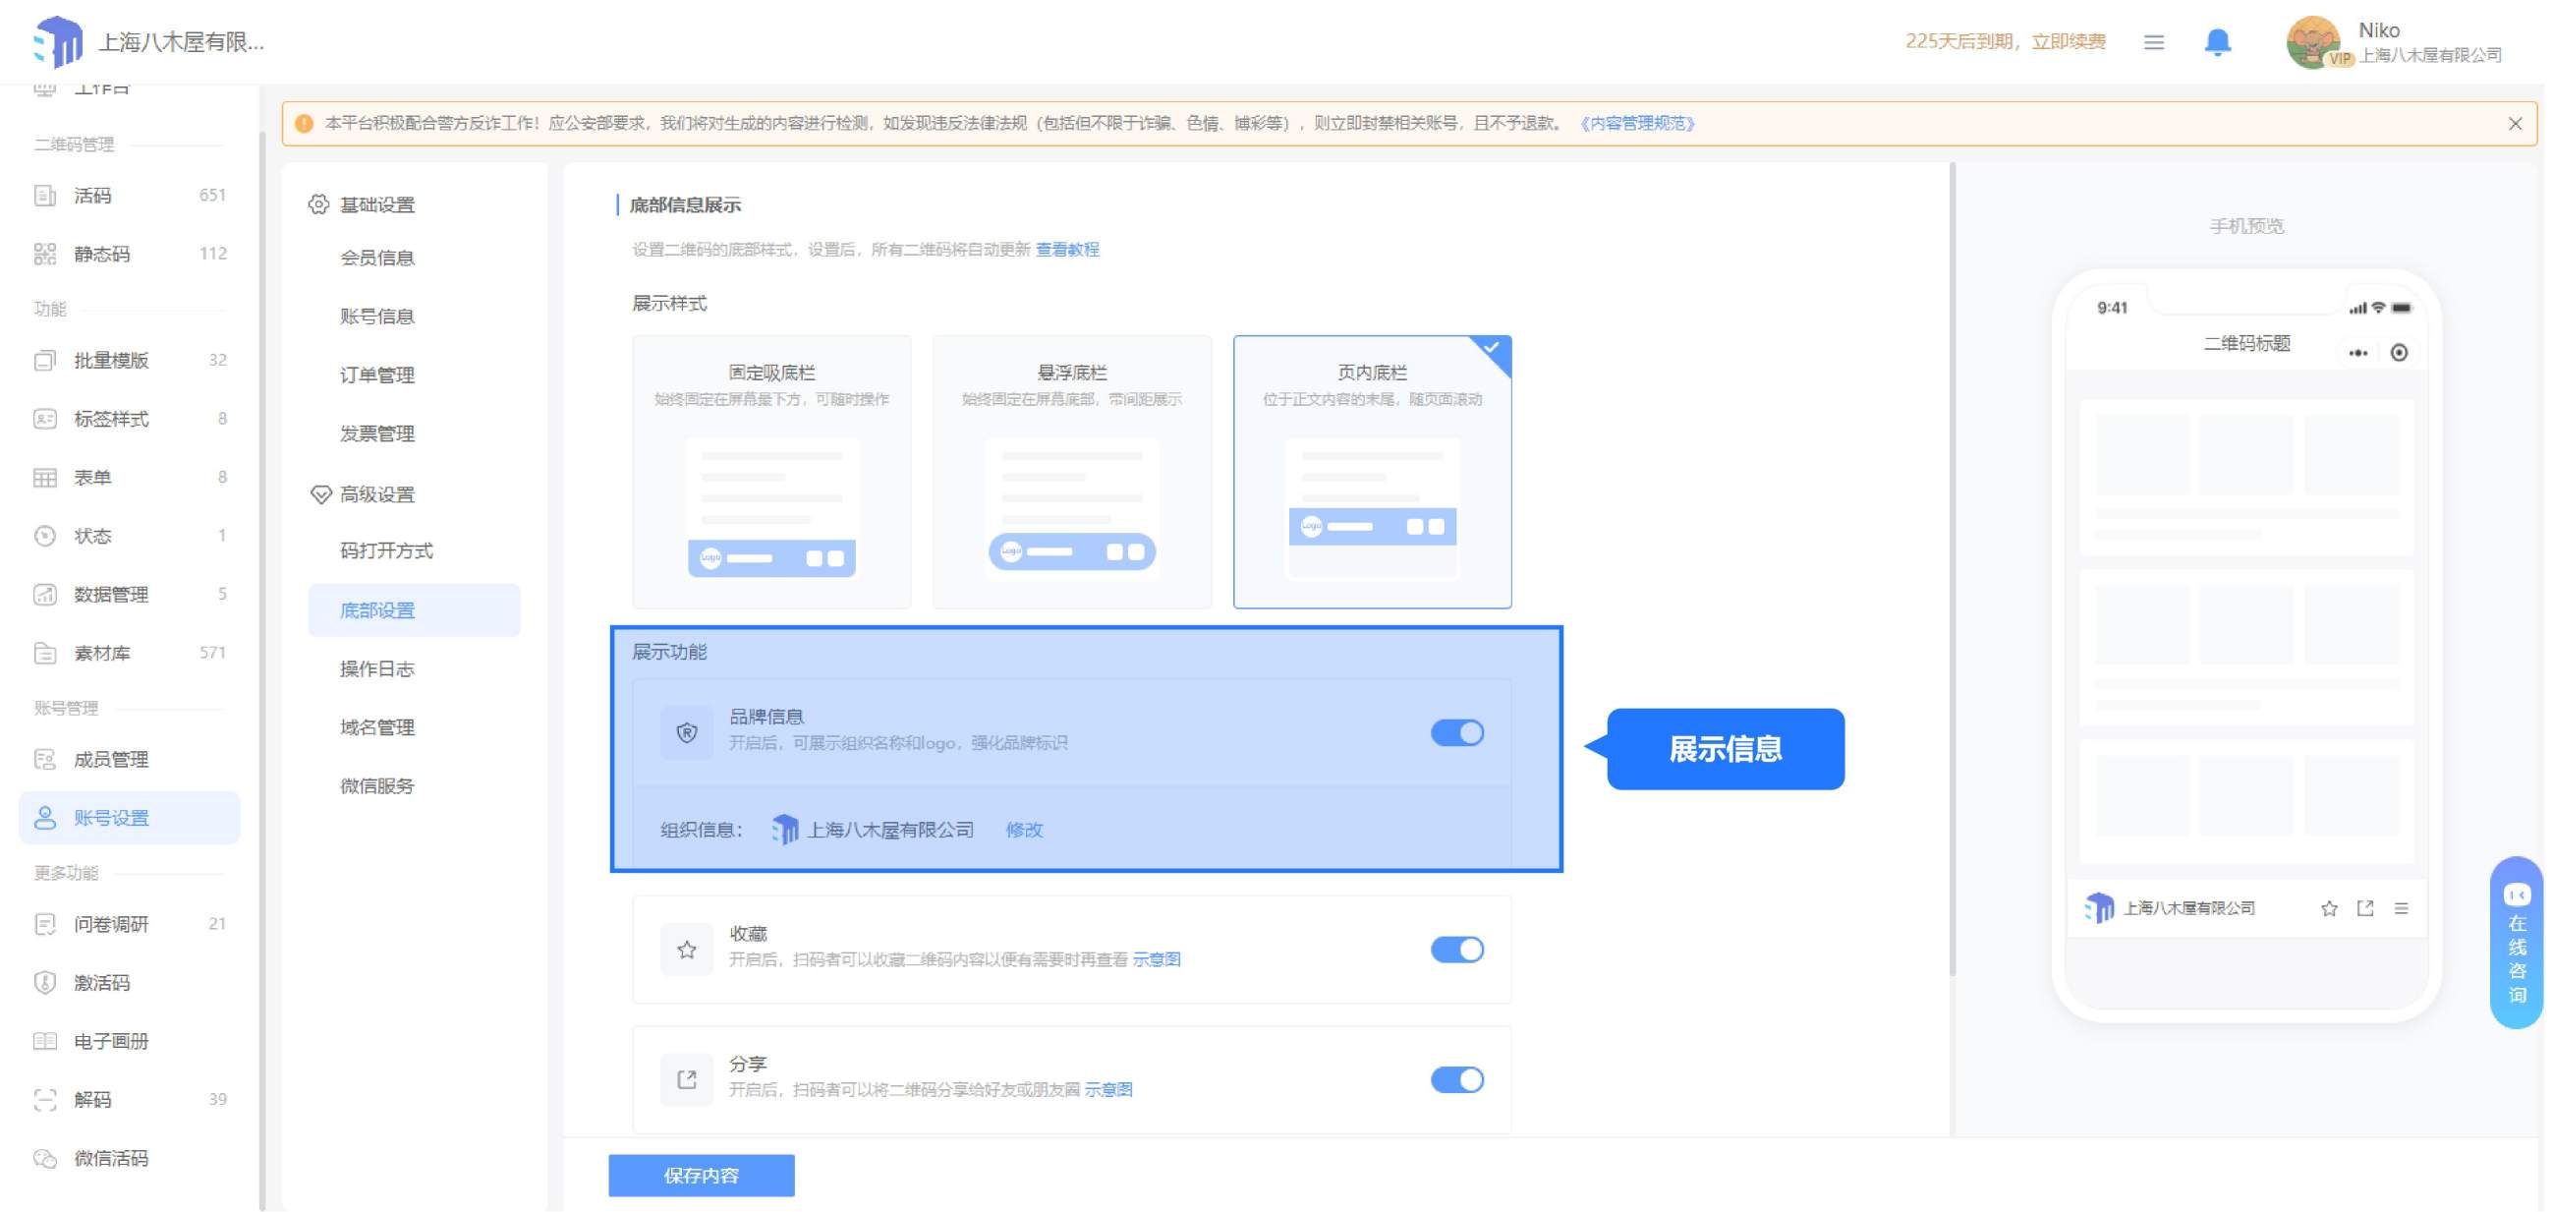2552x1212 pixels.
Task: Click the company logo at top left
Action: (57, 41)
